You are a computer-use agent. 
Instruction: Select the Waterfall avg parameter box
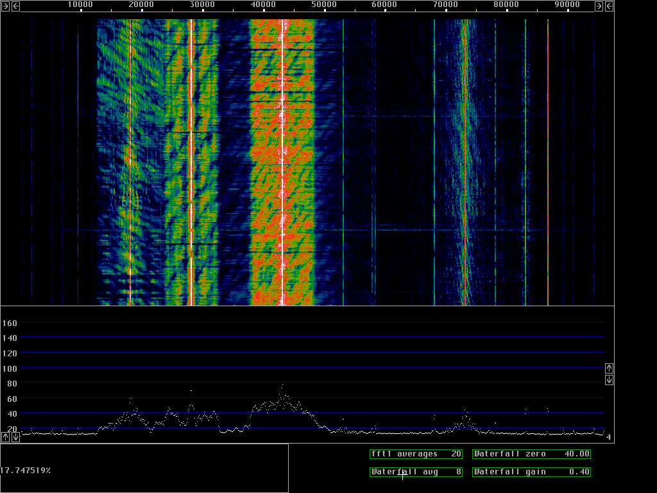[x=416, y=472]
